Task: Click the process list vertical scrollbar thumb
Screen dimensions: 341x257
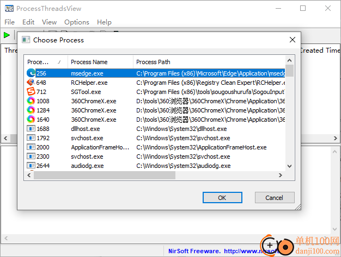Action: [x=289, y=71]
